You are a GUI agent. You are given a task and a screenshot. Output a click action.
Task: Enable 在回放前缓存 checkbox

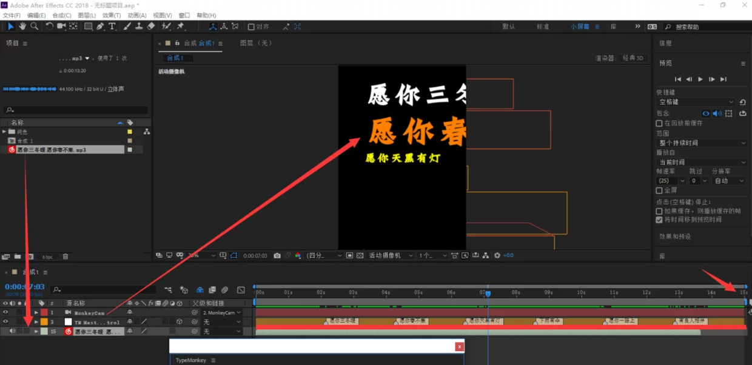click(659, 123)
